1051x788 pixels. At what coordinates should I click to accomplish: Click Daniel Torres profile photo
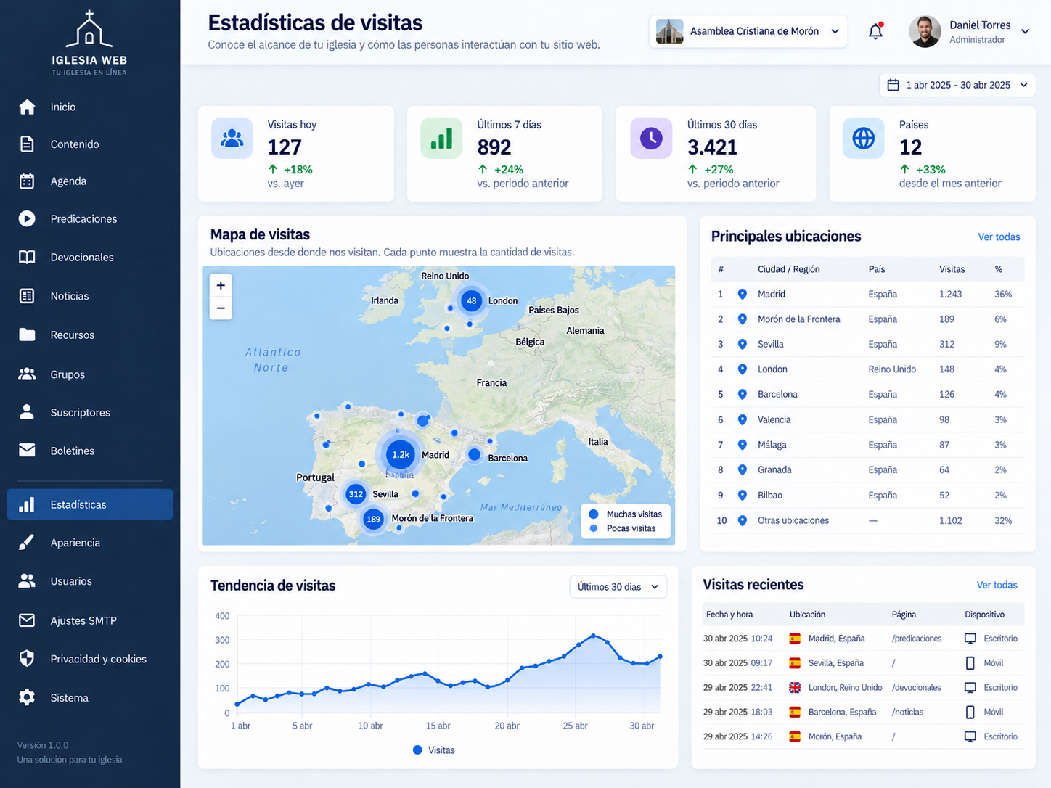coord(925,31)
